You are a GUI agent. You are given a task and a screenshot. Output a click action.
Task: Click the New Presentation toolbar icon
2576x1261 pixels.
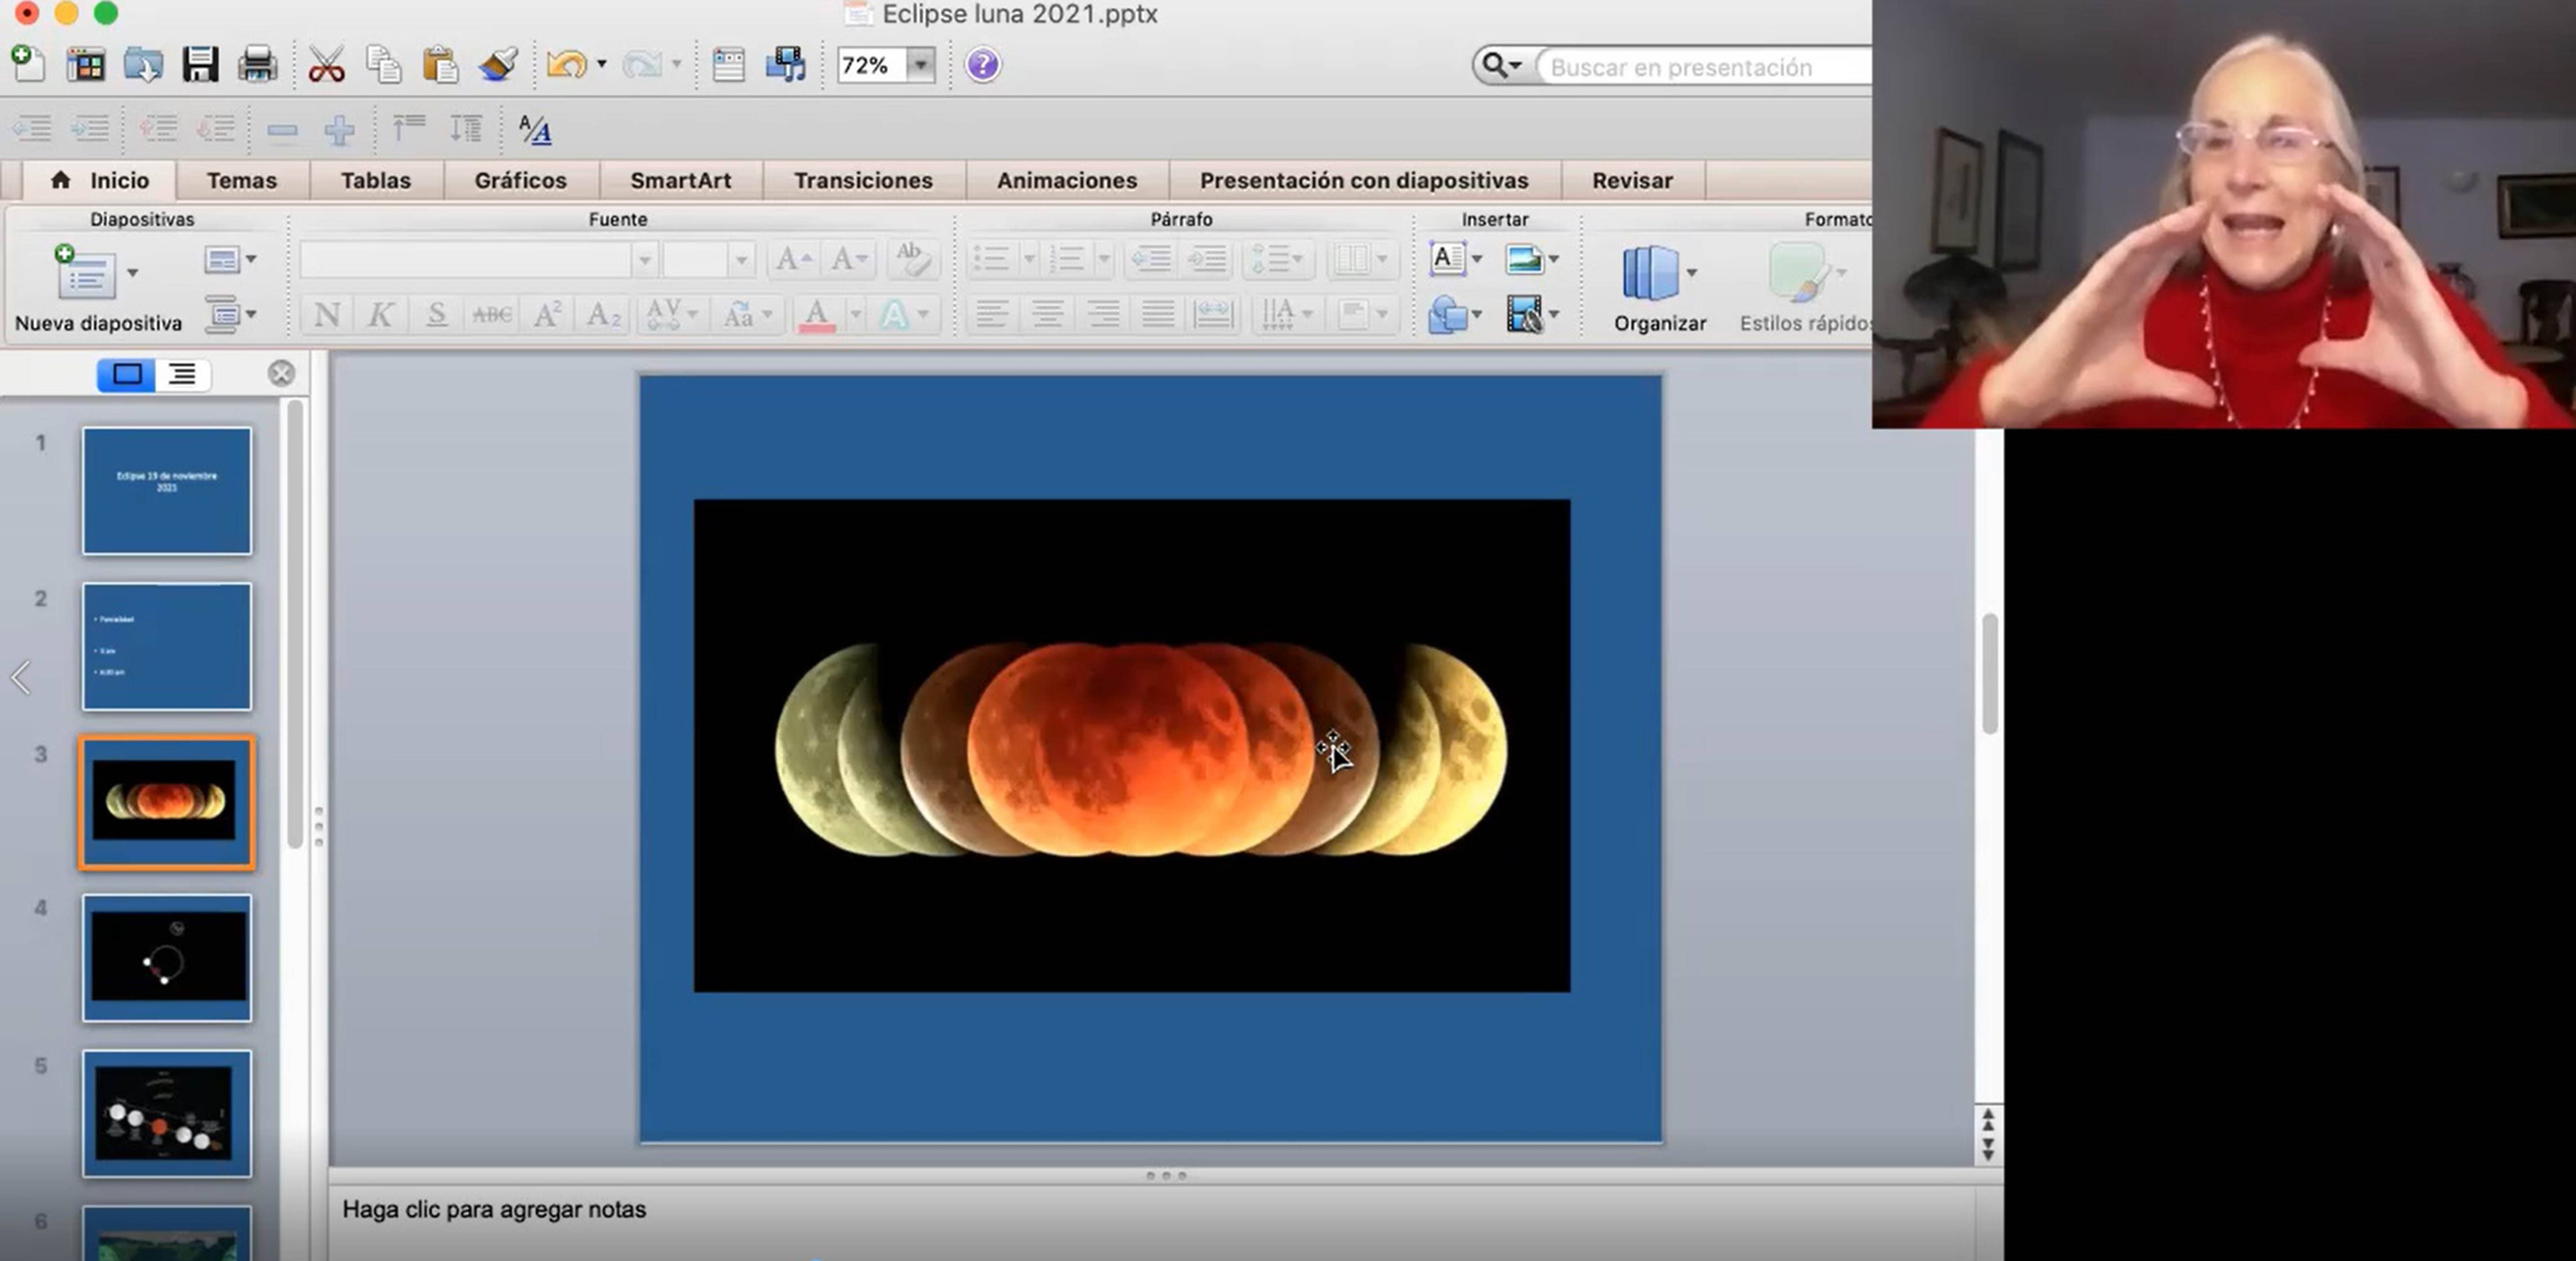(28, 65)
